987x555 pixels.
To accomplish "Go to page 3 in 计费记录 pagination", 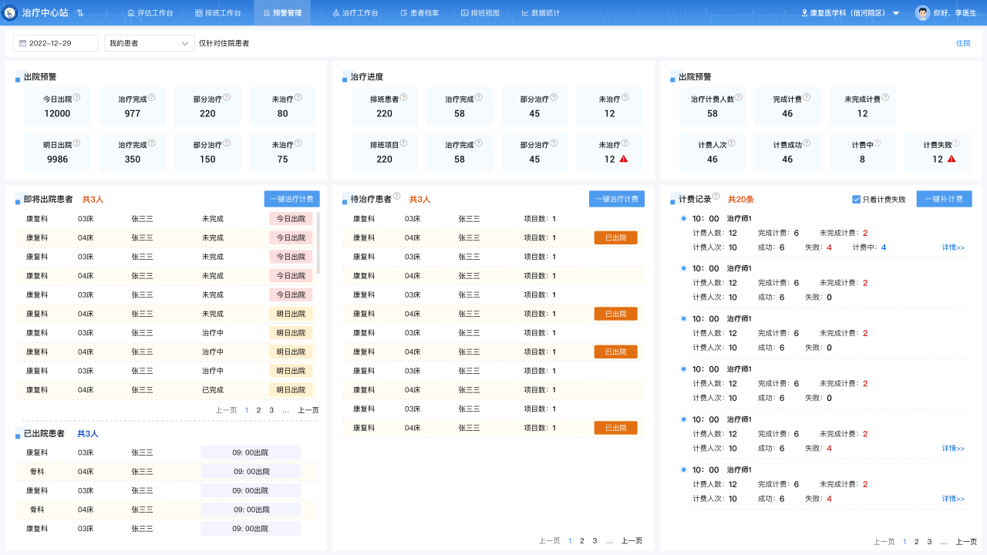I will (929, 542).
